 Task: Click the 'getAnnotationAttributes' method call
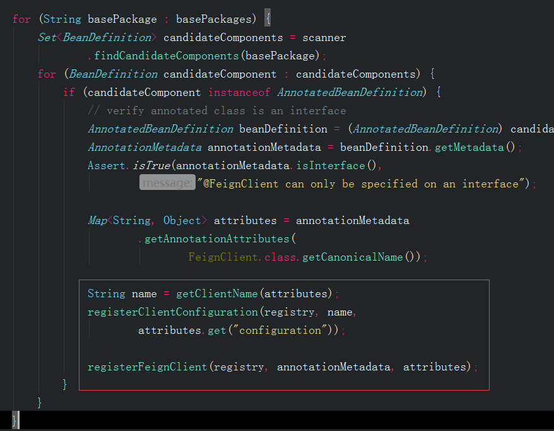[217, 239]
